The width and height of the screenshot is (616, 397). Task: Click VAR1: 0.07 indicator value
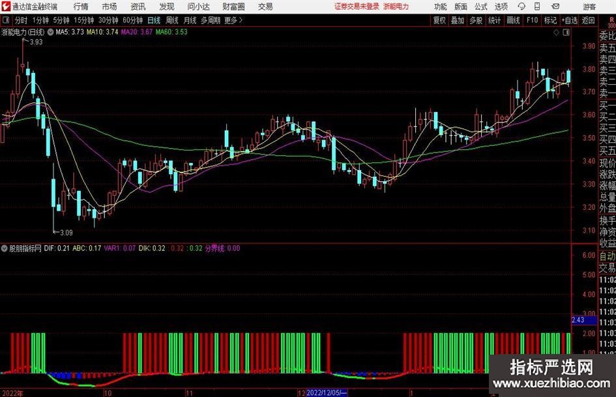[x=120, y=248]
